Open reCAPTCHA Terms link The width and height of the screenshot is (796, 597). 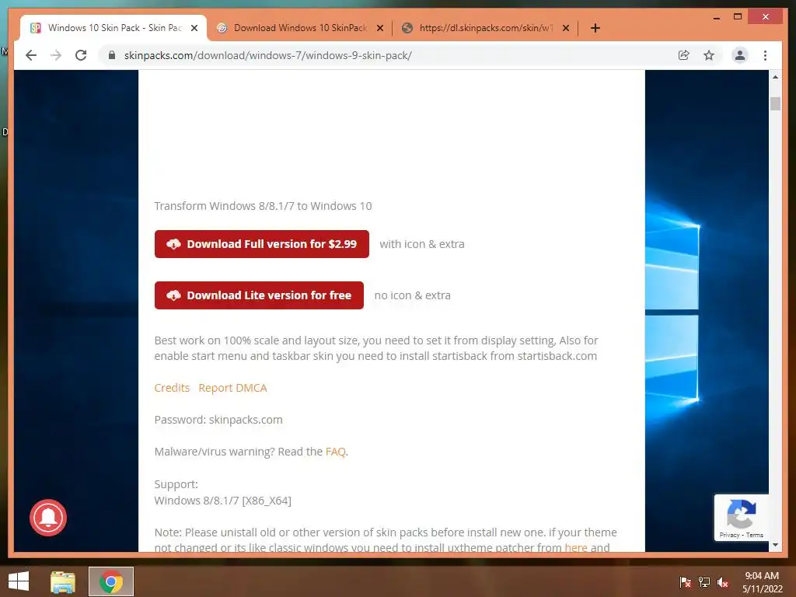(754, 535)
